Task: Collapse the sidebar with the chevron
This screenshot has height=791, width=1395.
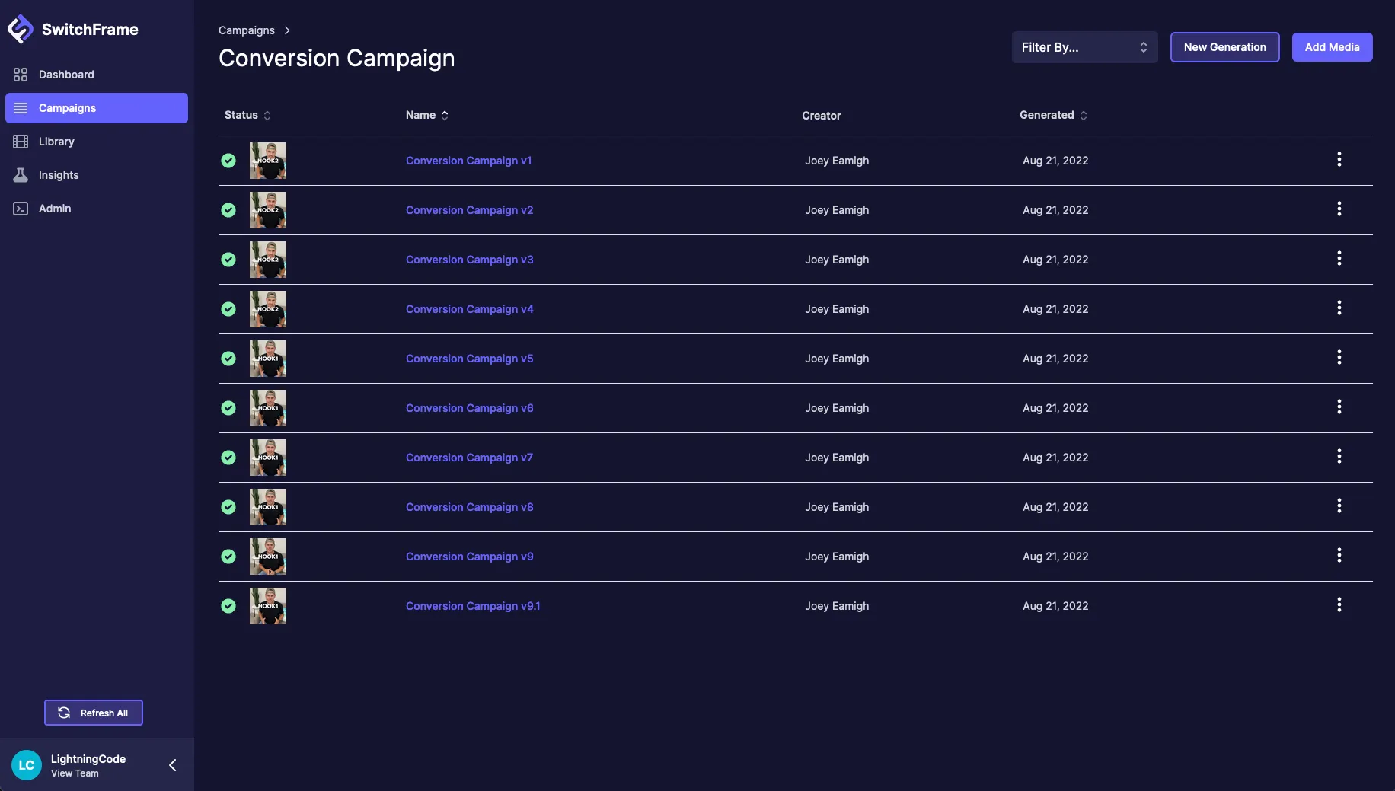Action: (173, 765)
